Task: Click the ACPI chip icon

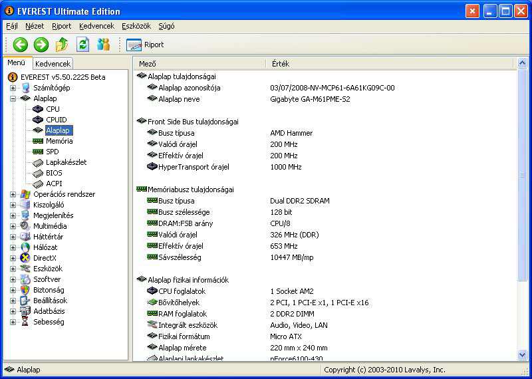Action: [x=38, y=184]
